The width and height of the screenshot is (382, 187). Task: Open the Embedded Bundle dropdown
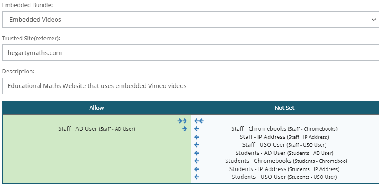coord(190,20)
